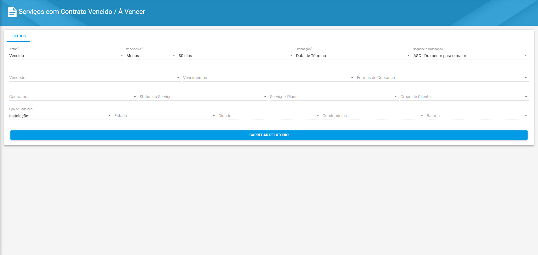The height and width of the screenshot is (255, 538).
Task: Open the Grupo de Cliente dropdown
Action: 464,97
